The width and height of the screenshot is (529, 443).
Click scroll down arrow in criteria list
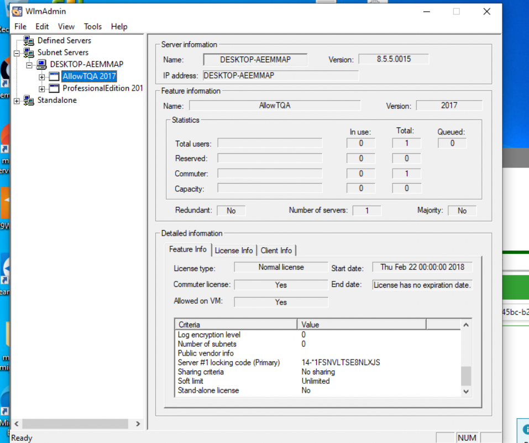(x=466, y=392)
